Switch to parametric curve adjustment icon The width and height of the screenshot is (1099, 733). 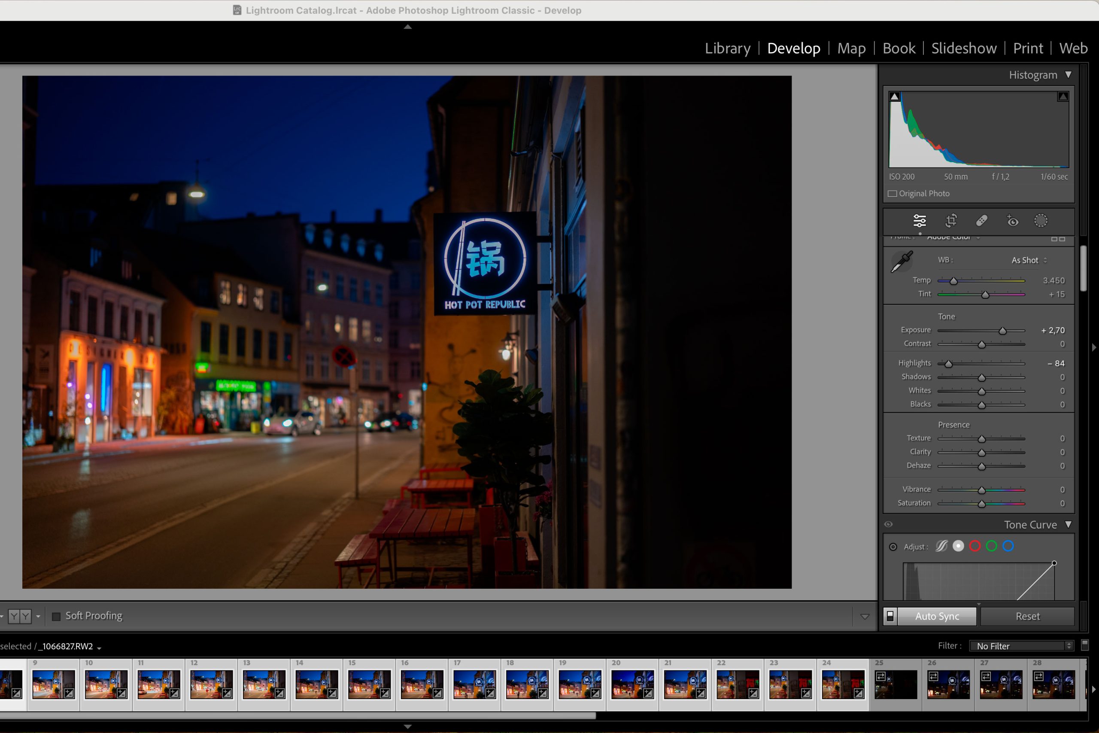click(x=941, y=546)
